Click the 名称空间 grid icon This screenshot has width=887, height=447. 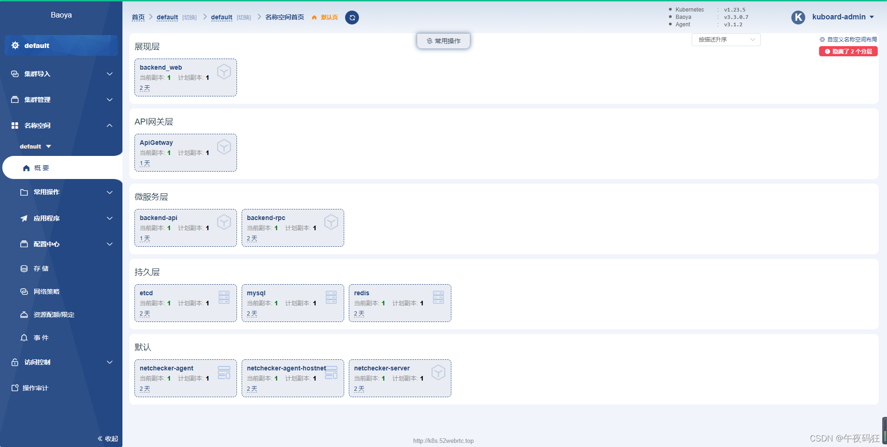(15, 125)
